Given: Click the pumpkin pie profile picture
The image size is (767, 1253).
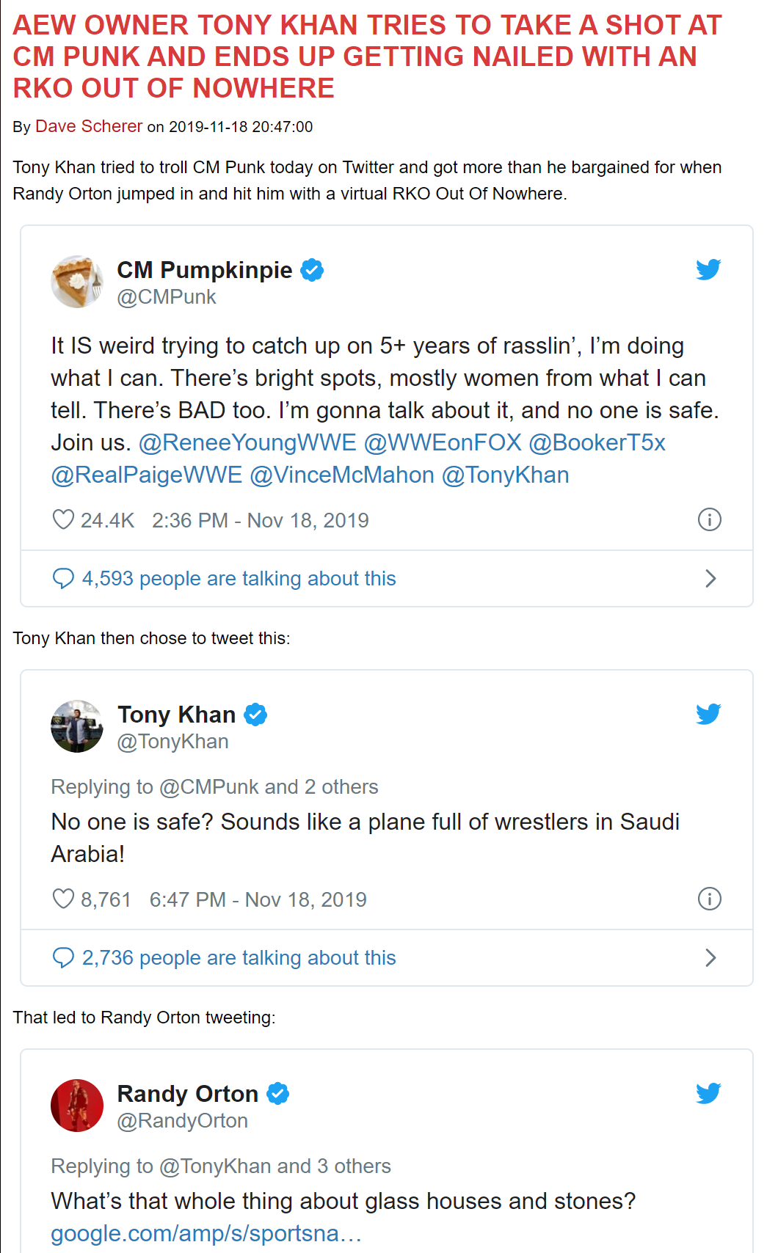Looking at the screenshot, I should click(77, 282).
